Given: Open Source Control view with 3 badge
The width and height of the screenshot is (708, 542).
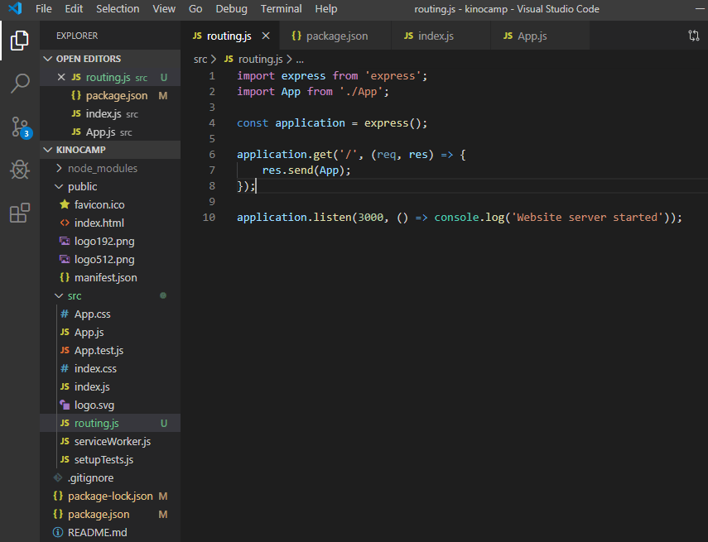Looking at the screenshot, I should tap(19, 127).
